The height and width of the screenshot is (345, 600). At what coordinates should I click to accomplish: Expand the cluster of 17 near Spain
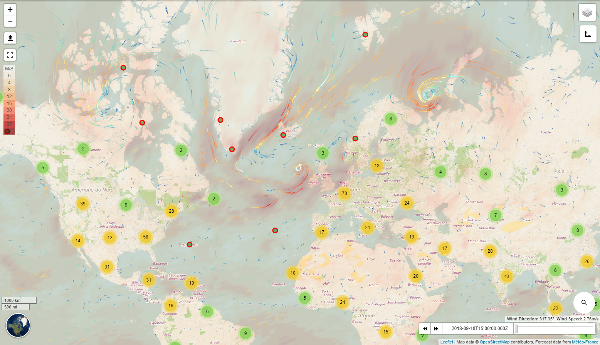click(x=322, y=232)
